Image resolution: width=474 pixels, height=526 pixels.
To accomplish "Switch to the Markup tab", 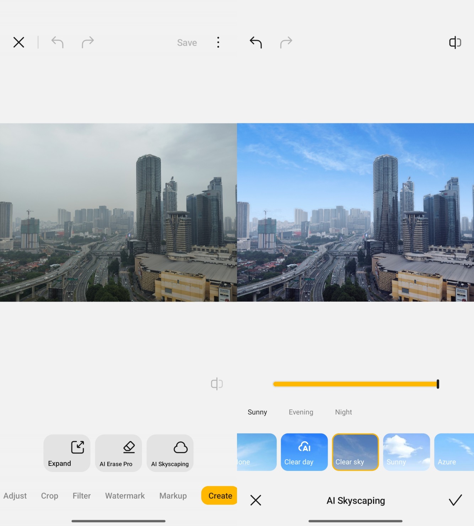I will pyautogui.click(x=173, y=496).
